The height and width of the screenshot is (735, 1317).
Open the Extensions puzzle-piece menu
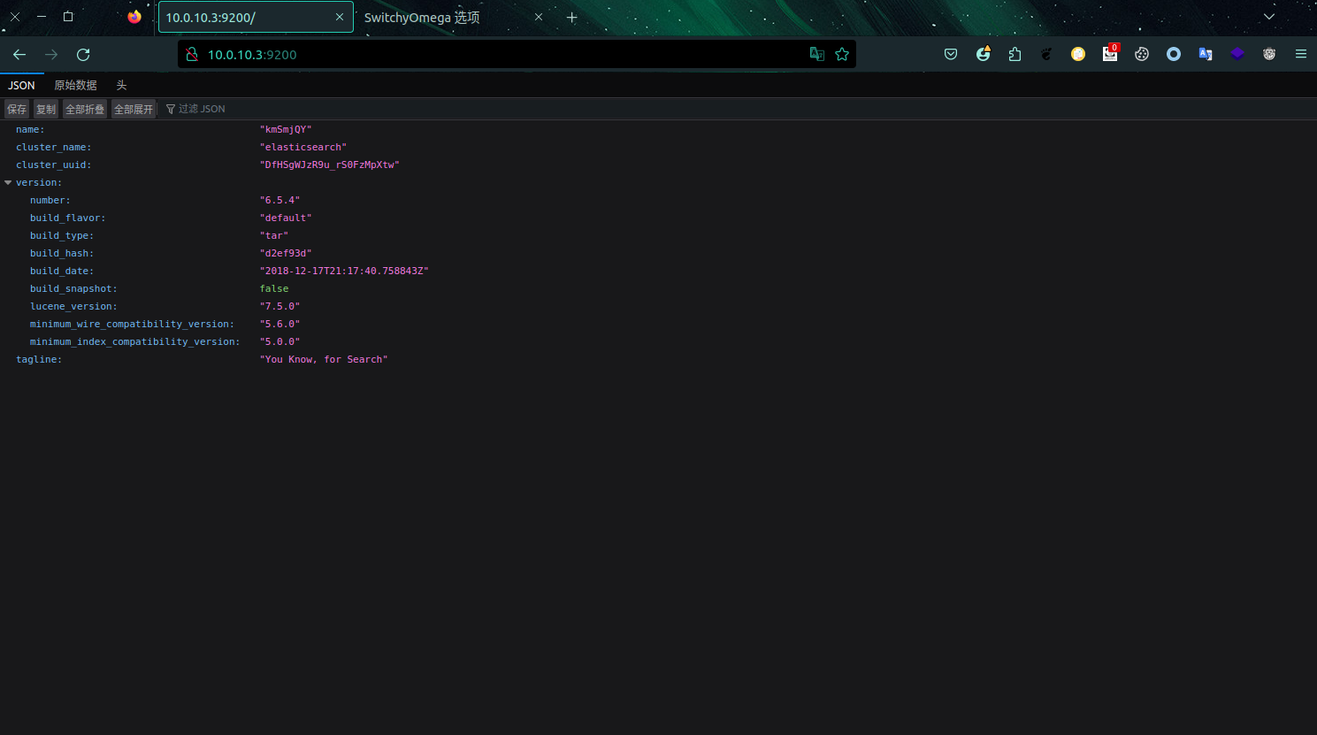pyautogui.click(x=1015, y=54)
